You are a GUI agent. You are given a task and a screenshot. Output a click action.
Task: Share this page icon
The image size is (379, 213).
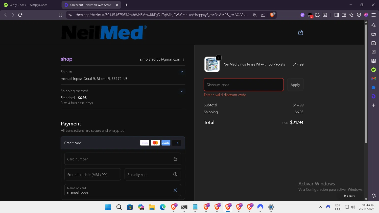263,15
